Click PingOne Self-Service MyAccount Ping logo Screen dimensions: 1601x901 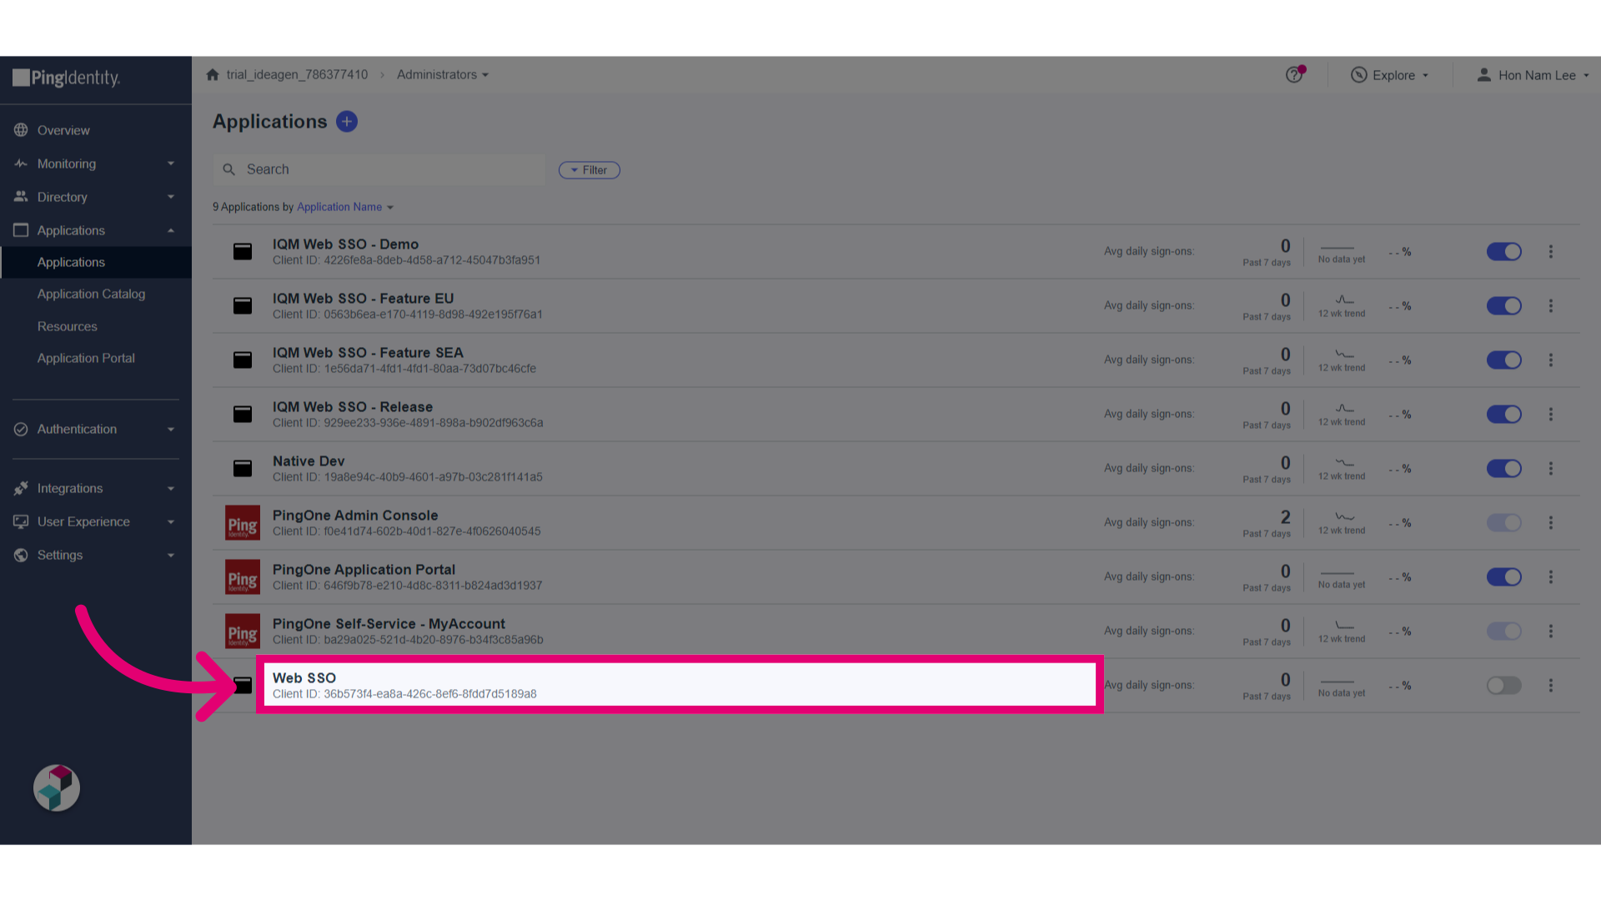tap(243, 632)
